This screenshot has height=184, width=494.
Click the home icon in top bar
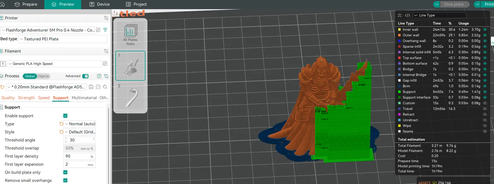point(2,4)
